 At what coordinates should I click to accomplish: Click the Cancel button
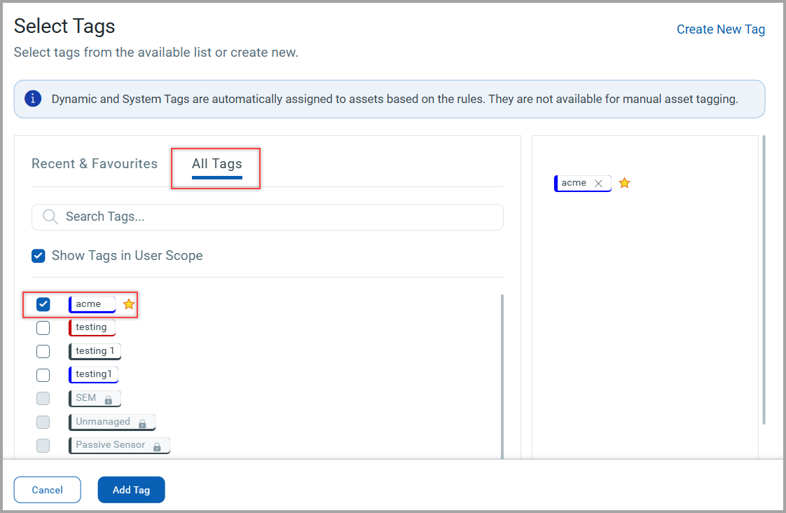pyautogui.click(x=48, y=490)
